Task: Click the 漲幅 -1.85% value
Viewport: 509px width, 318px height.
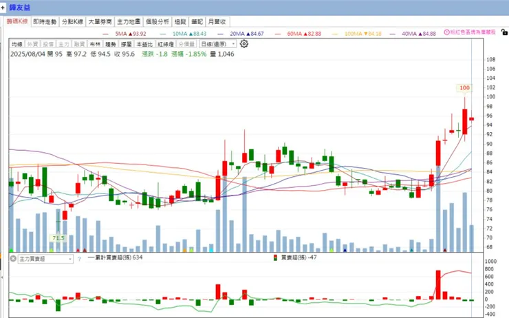Action: [x=188, y=54]
